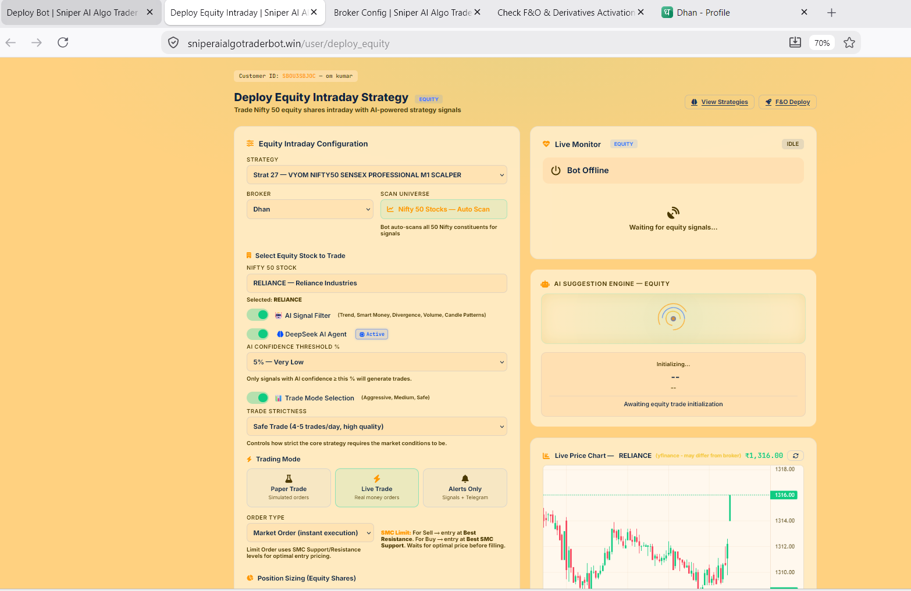Open site security shield icon
The height and width of the screenshot is (591, 911).
[173, 42]
